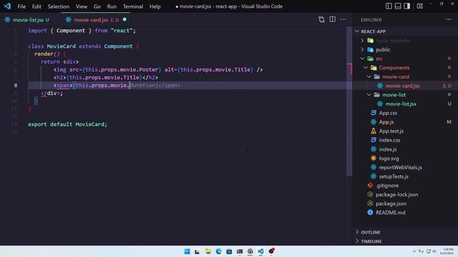
Task: Open the Run menu
Action: coord(112,6)
